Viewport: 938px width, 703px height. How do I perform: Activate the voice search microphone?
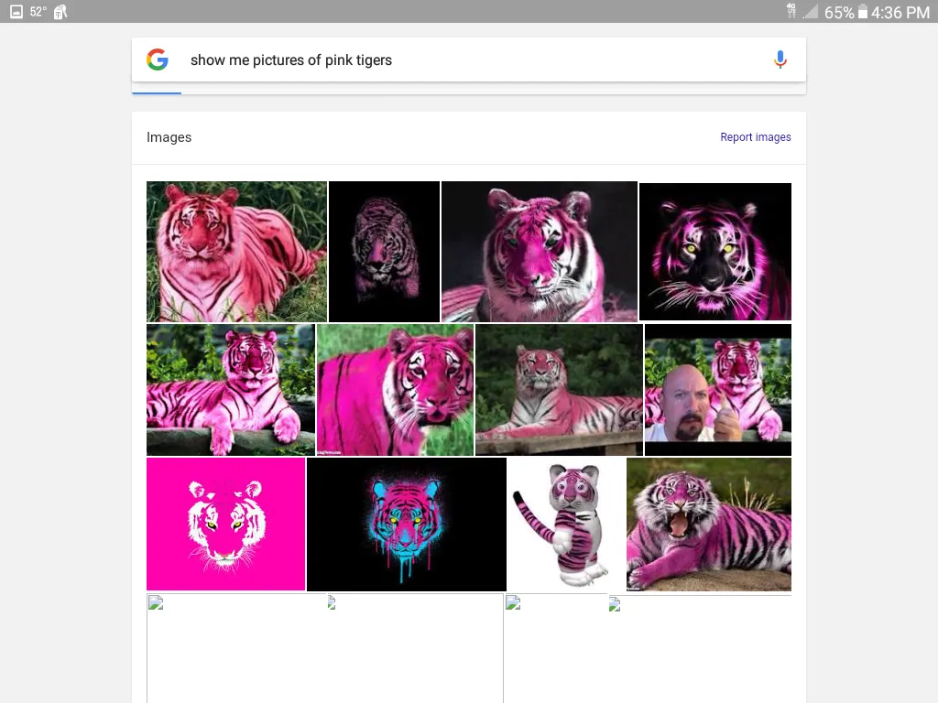pos(780,60)
